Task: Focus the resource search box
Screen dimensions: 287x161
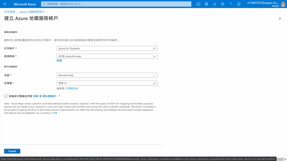Action: coord(116,4)
